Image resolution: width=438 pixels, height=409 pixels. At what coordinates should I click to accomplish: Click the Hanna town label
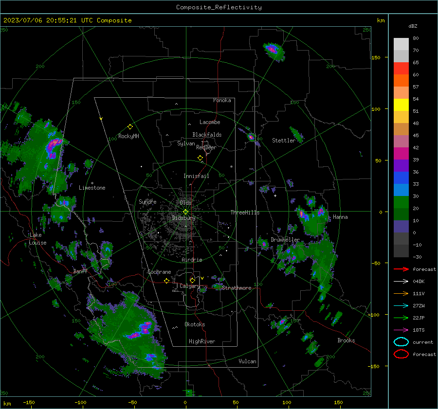click(340, 217)
